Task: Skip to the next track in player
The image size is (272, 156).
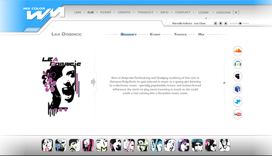Action: 226,23
